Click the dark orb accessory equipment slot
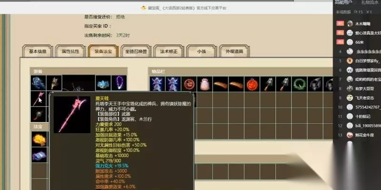This screenshot has height=190, width=381. [x=39, y=114]
